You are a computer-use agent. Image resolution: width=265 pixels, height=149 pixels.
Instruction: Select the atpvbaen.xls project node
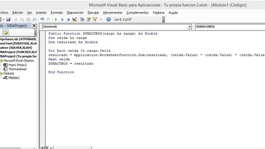click(18, 39)
